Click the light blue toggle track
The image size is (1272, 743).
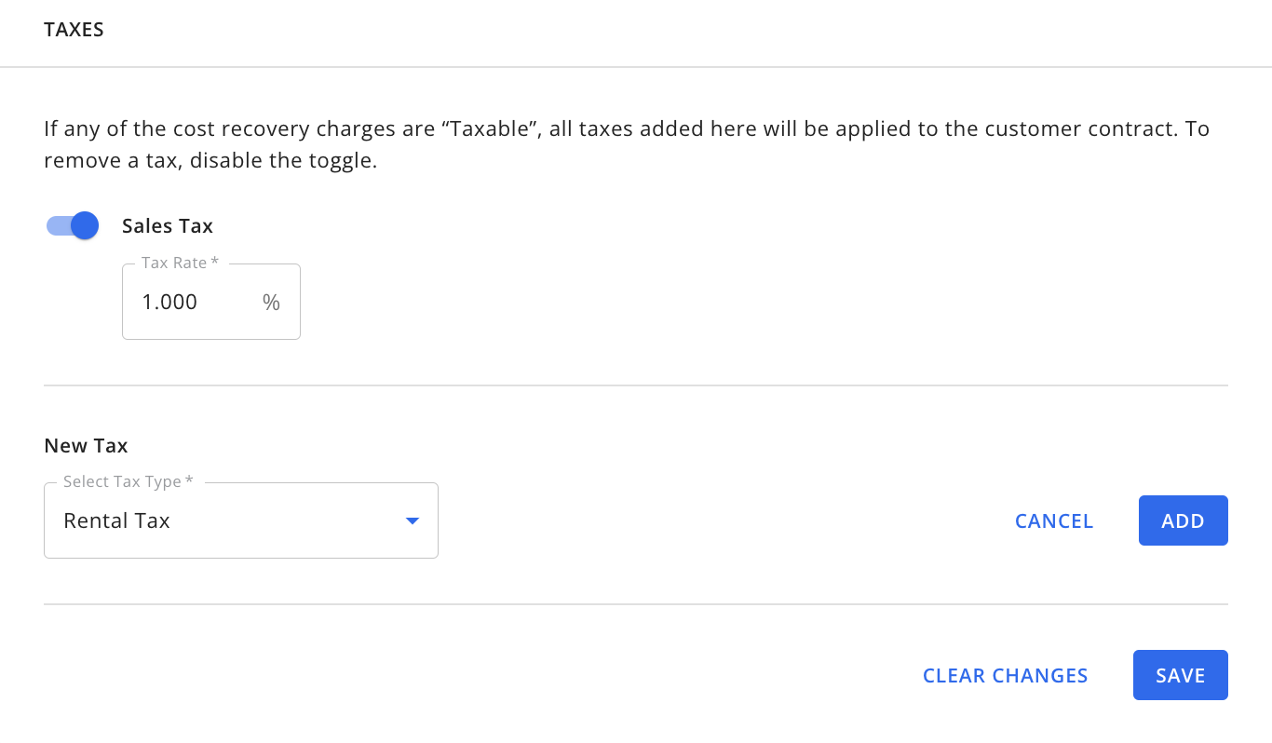57,225
